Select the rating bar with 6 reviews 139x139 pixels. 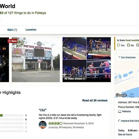(x=12, y=119)
